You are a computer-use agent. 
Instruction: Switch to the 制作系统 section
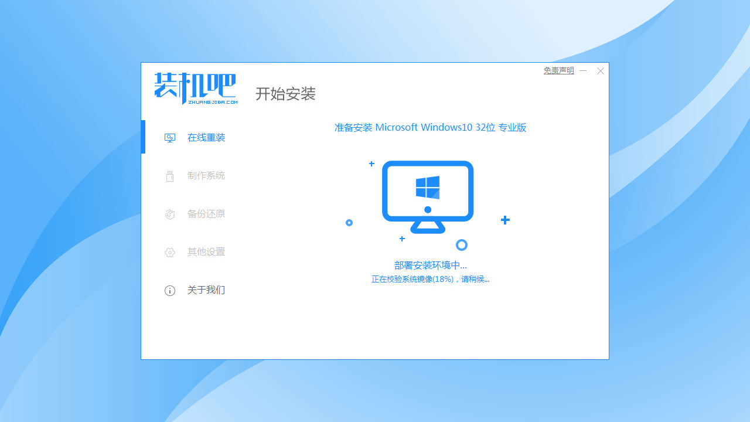[x=205, y=176]
